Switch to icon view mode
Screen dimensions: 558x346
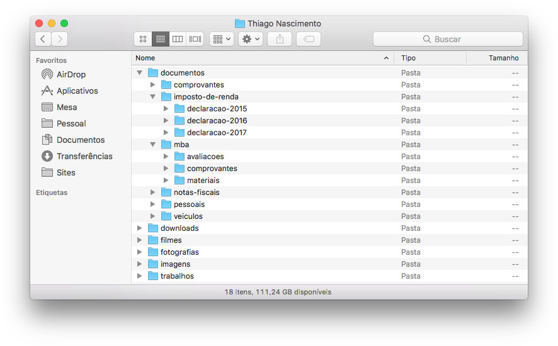click(x=143, y=39)
